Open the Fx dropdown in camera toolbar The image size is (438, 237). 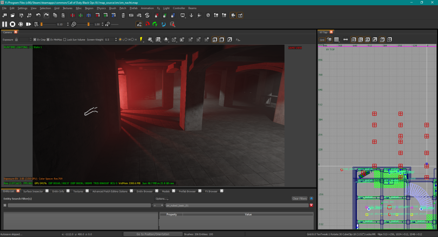tap(238, 40)
